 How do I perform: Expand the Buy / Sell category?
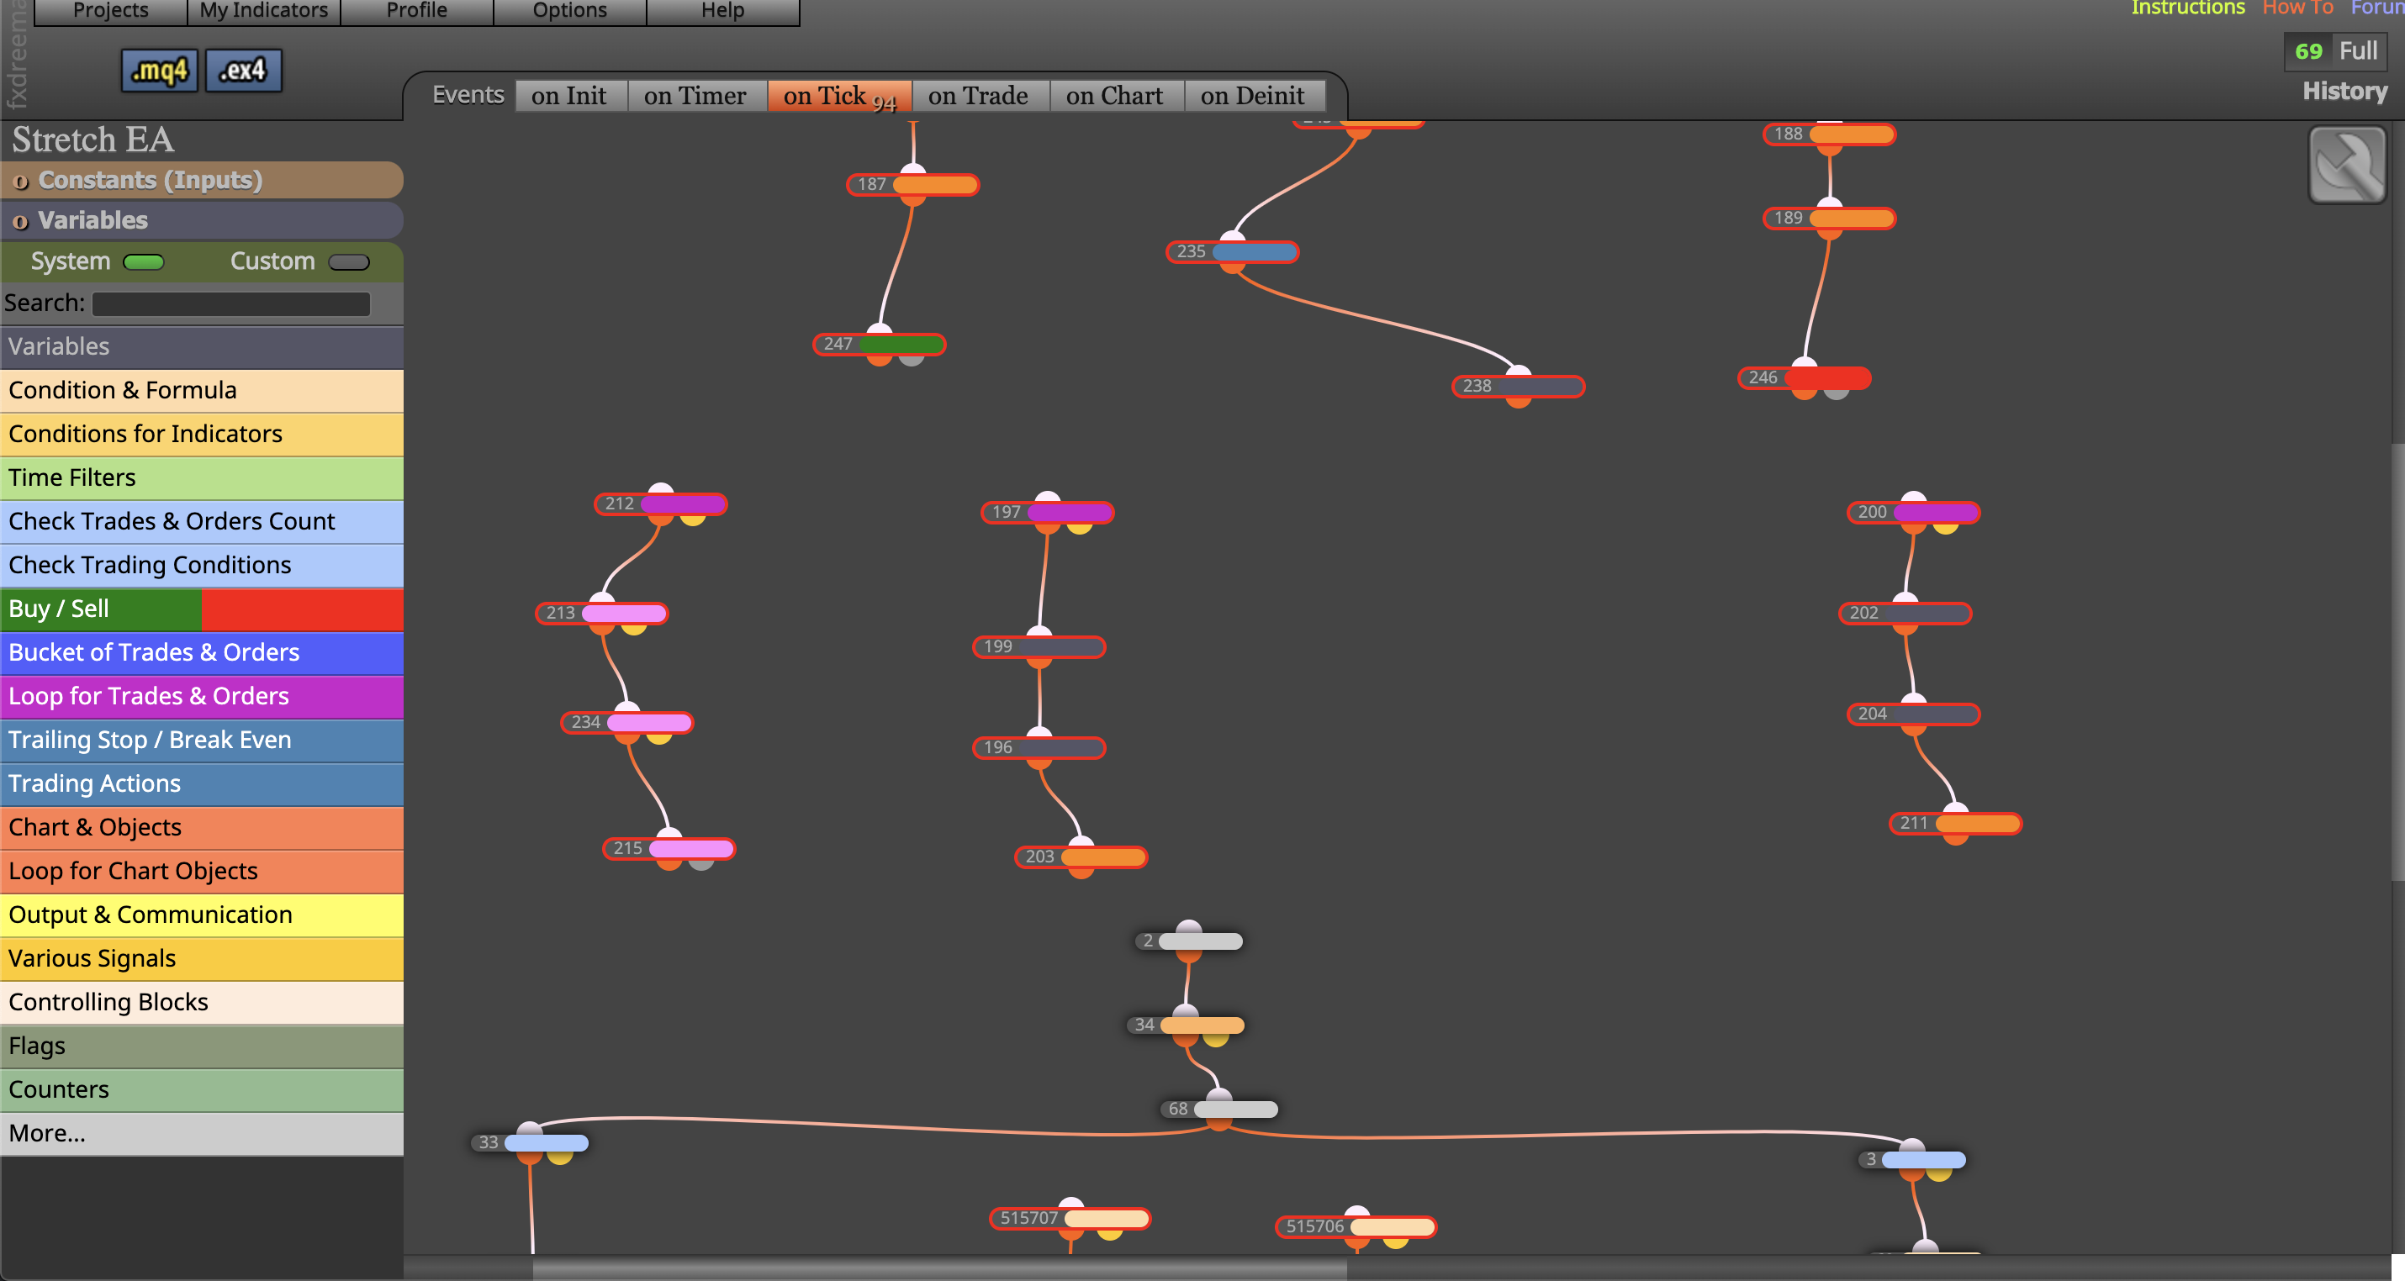pos(202,609)
